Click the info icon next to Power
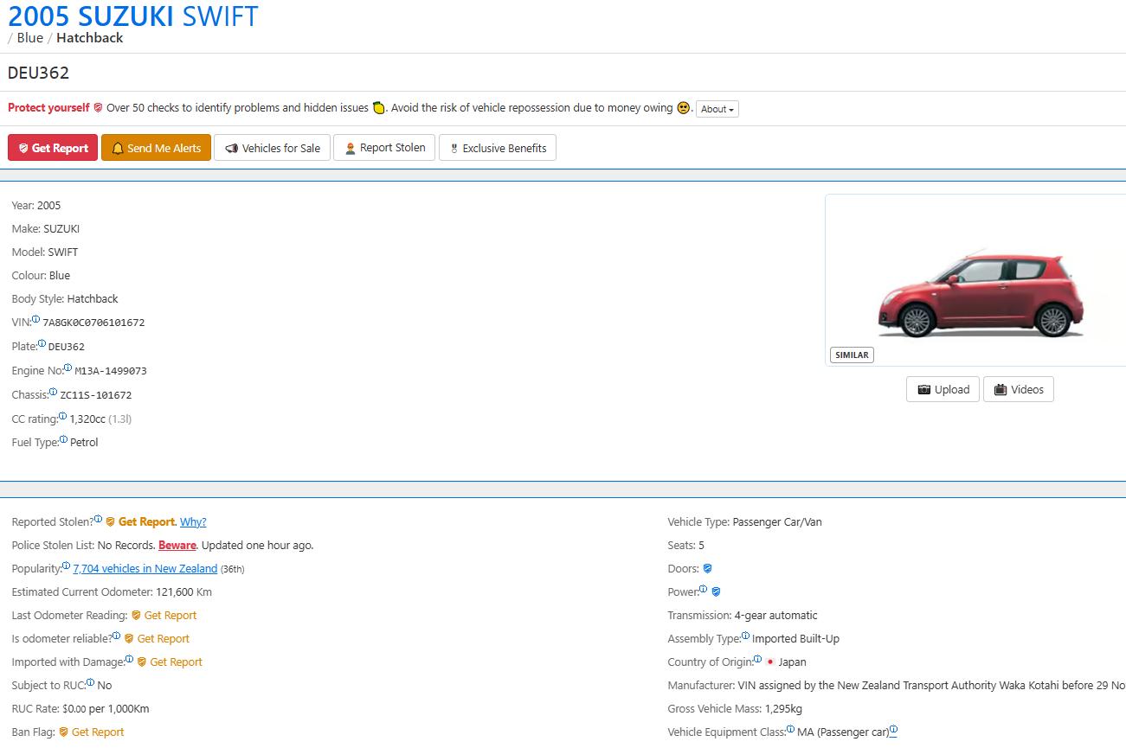1126x748 pixels. tap(704, 589)
